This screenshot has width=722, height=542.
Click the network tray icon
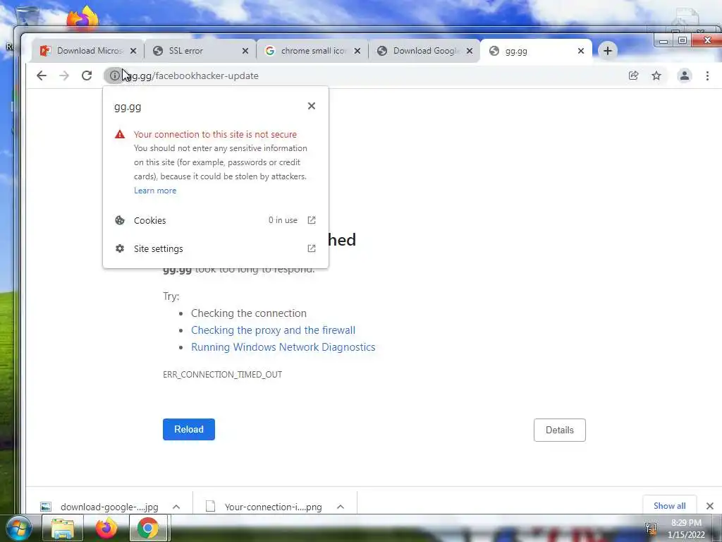pyautogui.click(x=651, y=528)
